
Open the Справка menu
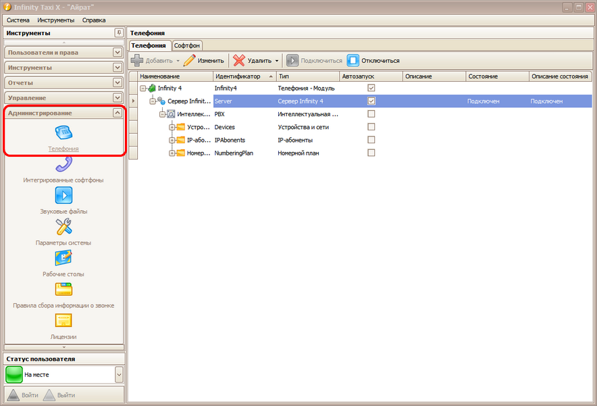(x=94, y=20)
